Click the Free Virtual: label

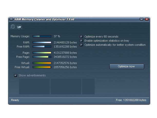tap(22, 67)
